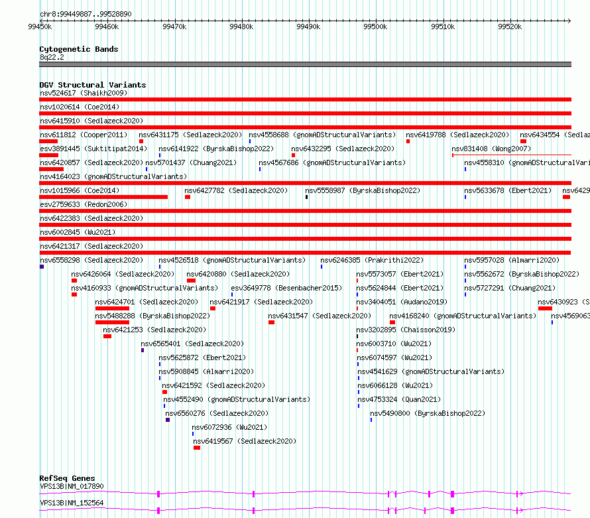Screen dimensions: 590x518
Task: Select red bar under nsv6424701
Action: pos(112,308)
